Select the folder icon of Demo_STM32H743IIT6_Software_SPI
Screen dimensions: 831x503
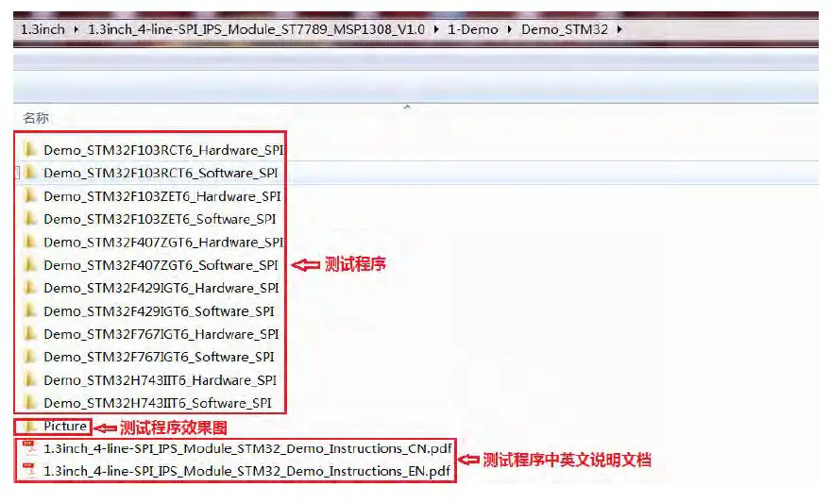[30, 403]
